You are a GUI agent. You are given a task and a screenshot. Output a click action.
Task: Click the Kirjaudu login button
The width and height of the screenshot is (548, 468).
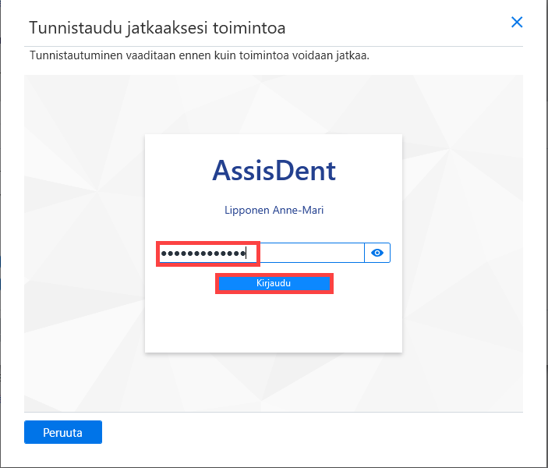[274, 283]
